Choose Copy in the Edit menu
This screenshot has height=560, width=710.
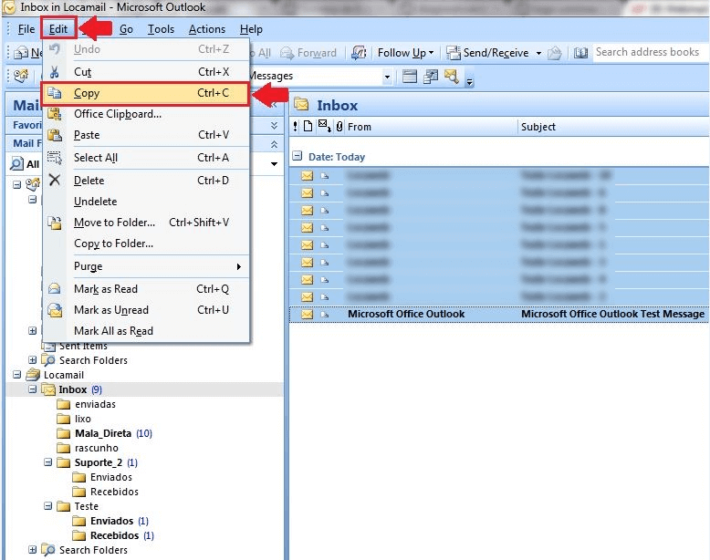(x=145, y=93)
